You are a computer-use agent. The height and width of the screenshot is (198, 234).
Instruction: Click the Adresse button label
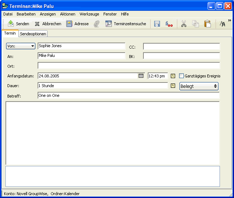[x=82, y=24]
